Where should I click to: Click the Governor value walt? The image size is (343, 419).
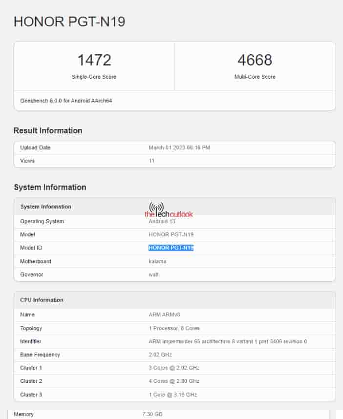tap(153, 274)
